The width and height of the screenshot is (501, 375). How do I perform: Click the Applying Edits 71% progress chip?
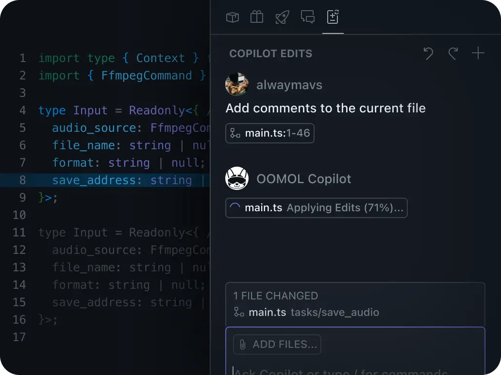(x=316, y=208)
